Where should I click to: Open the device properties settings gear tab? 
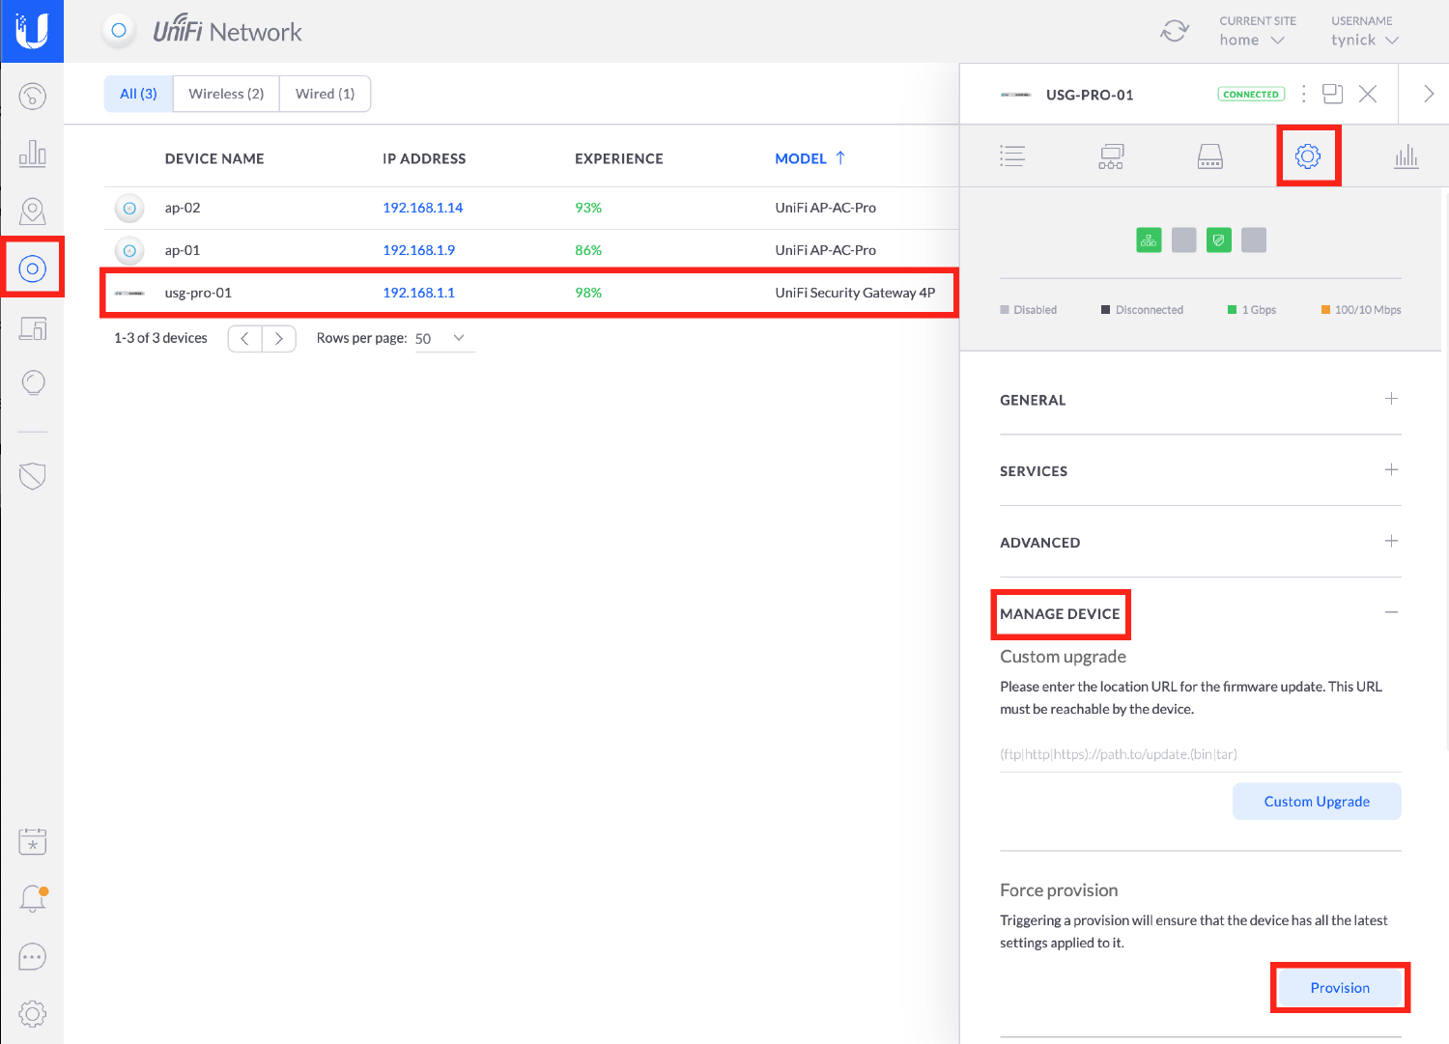pos(1309,155)
